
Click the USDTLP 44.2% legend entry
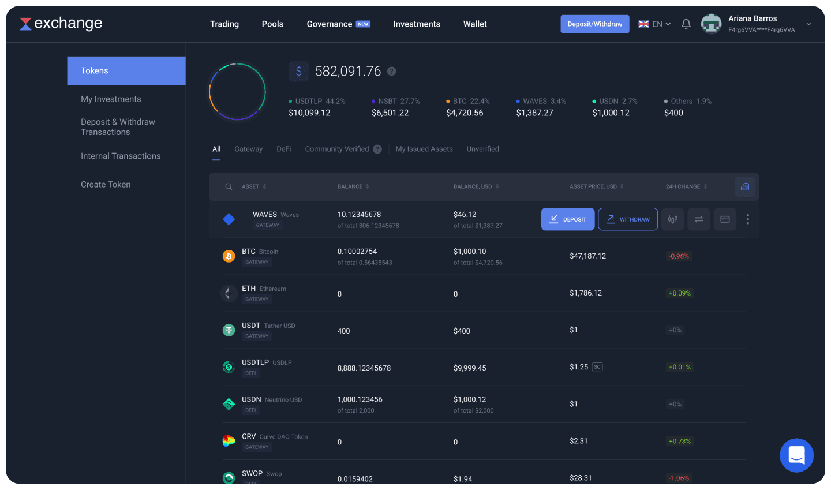click(x=317, y=107)
